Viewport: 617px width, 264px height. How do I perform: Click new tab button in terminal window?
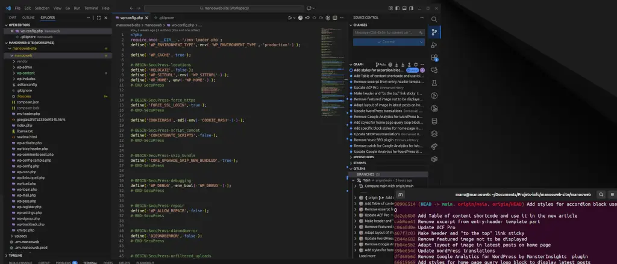point(400,194)
